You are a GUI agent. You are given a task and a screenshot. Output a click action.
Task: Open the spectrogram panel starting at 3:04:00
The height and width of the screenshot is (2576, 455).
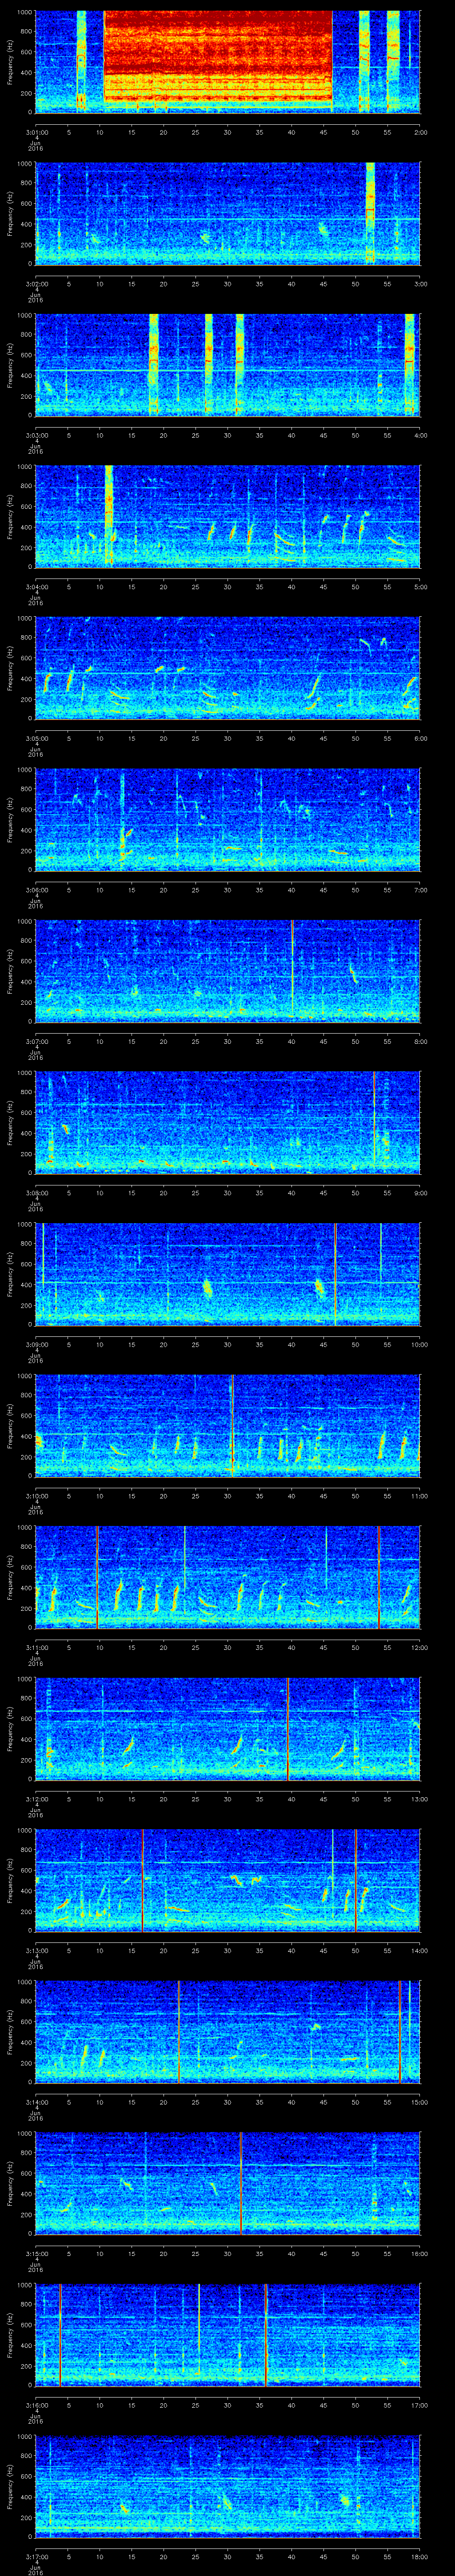(228, 516)
